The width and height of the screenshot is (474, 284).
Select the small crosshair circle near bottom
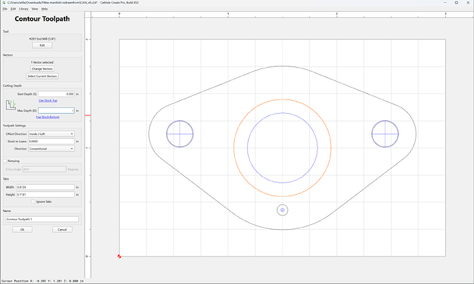[x=282, y=210]
